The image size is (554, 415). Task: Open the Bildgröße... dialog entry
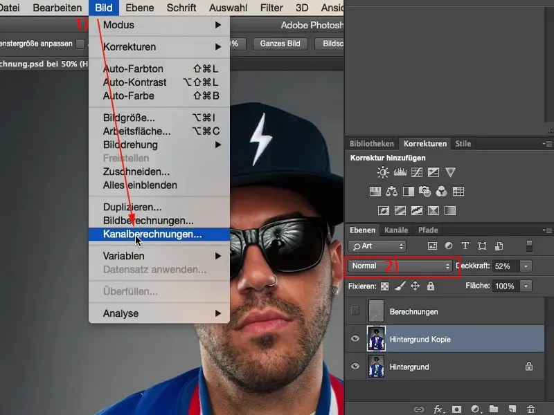(x=159, y=118)
